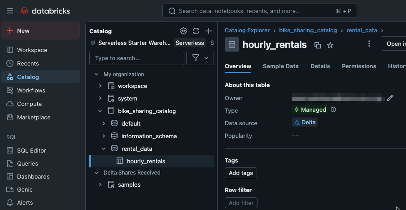The height and width of the screenshot is (210, 406).
Task: Select hourly_rentals in the catalog tree
Action: point(152,161)
